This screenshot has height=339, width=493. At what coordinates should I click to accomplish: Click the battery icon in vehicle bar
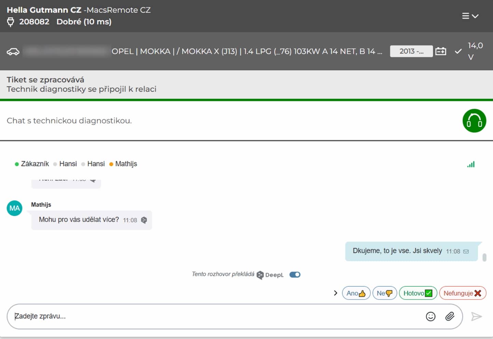click(441, 51)
